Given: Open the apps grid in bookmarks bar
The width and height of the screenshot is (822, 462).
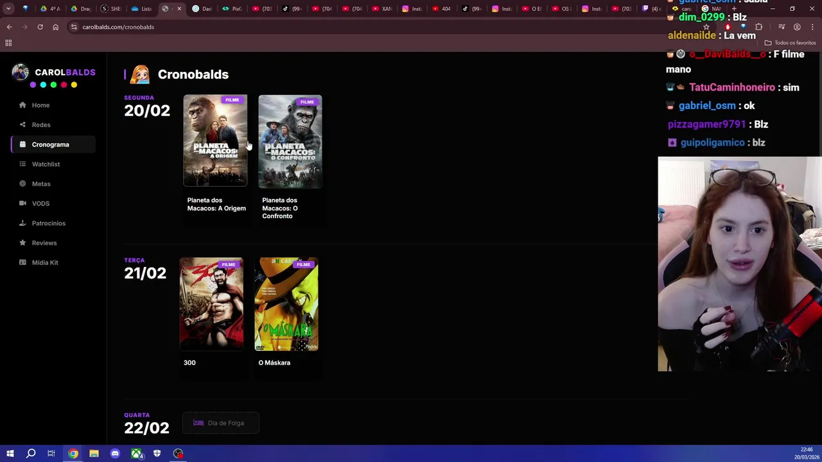Looking at the screenshot, I should (8, 43).
